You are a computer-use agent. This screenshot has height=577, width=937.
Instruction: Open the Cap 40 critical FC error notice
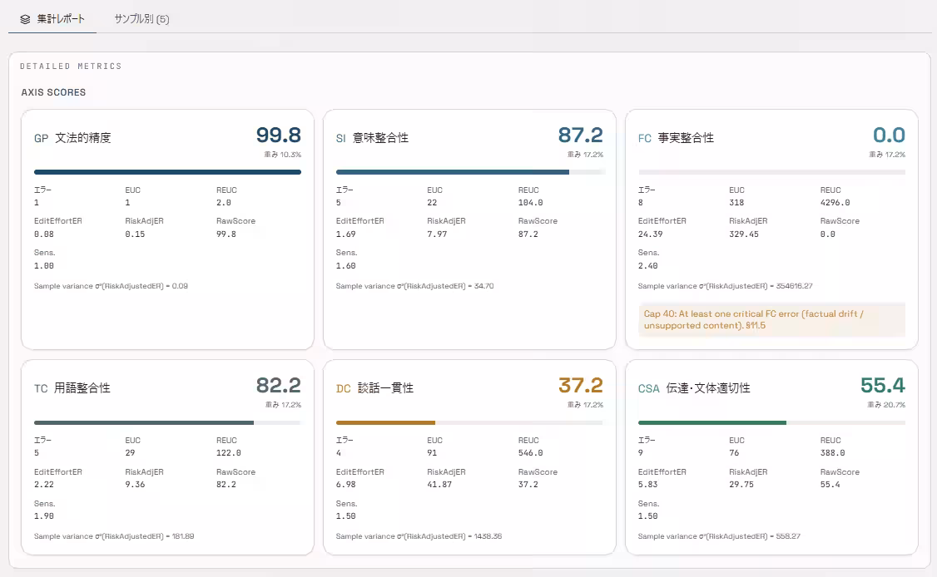[x=771, y=319]
